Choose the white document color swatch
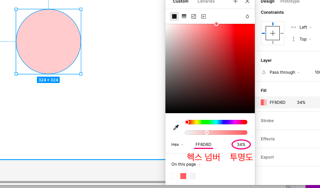Viewport: 320px width, 188px height. pos(174,176)
